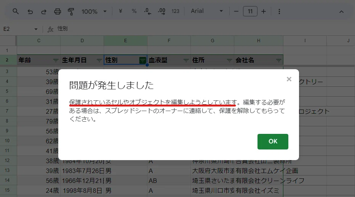Screen dimensions: 355x197
Task: Redo the last action
Action: (44, 11)
